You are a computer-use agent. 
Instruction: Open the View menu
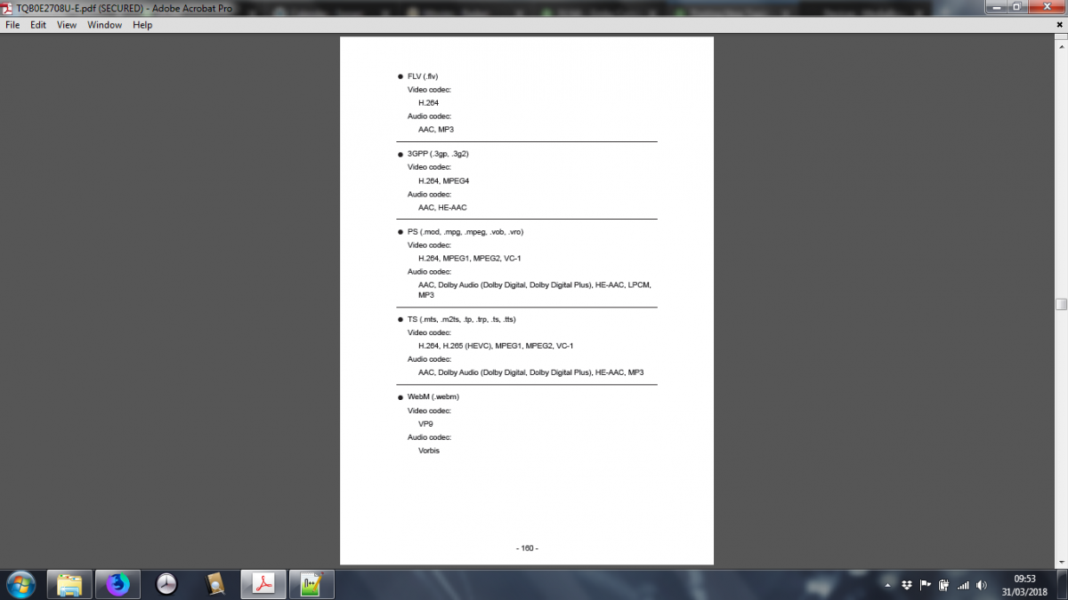click(67, 25)
